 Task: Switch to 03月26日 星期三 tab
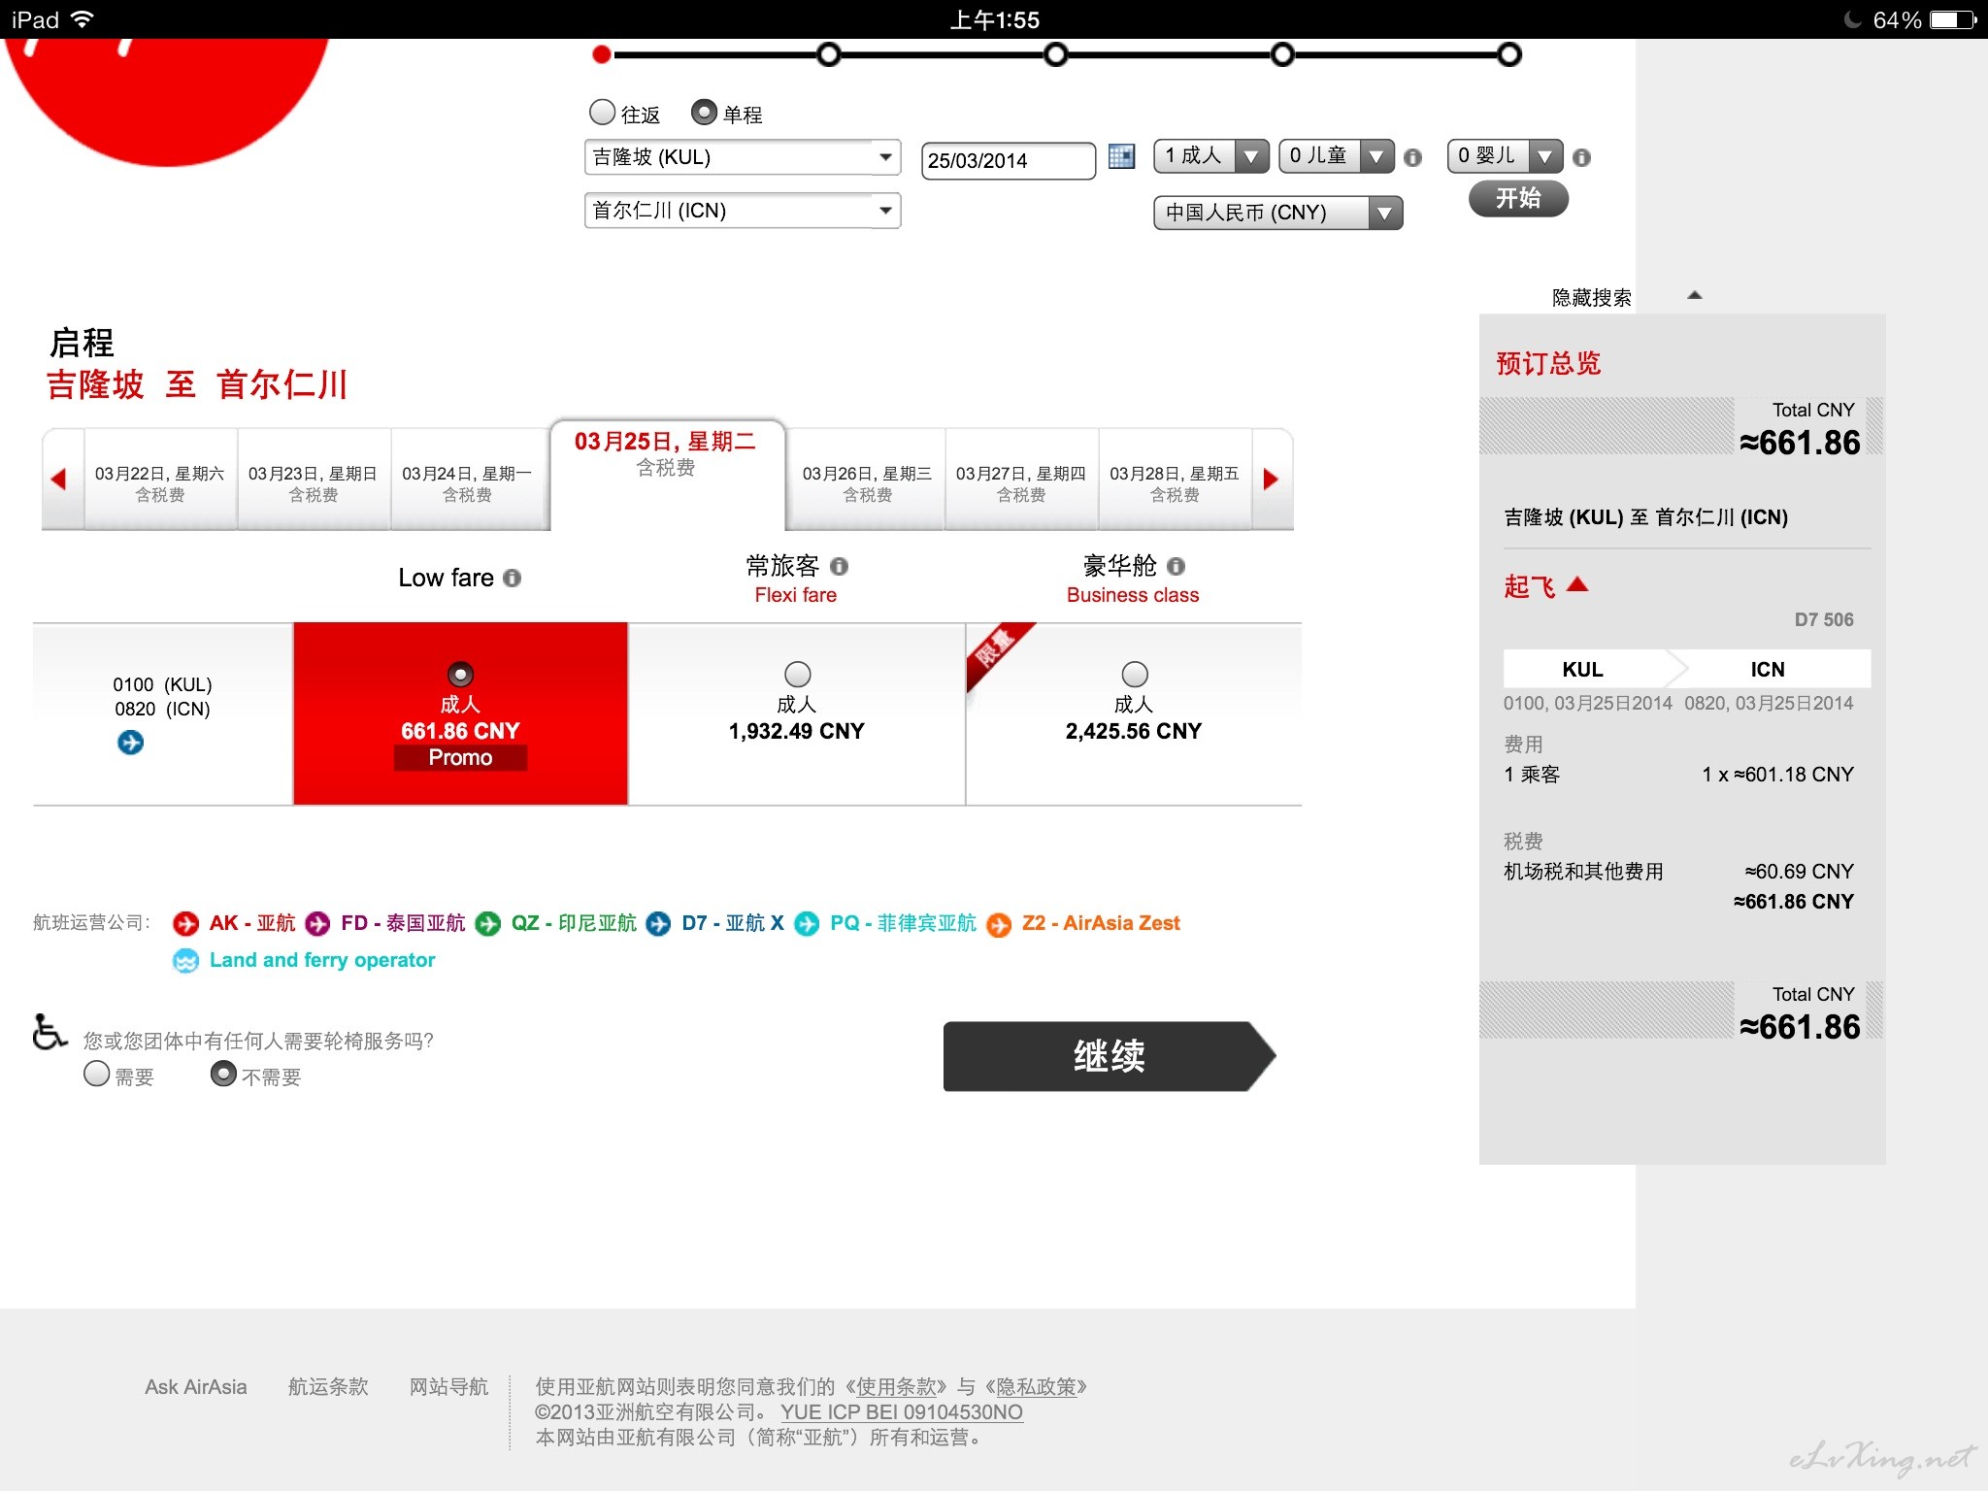[x=867, y=482]
